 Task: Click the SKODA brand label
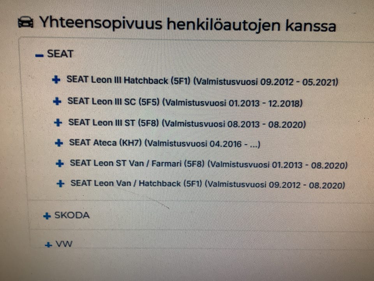(72, 215)
